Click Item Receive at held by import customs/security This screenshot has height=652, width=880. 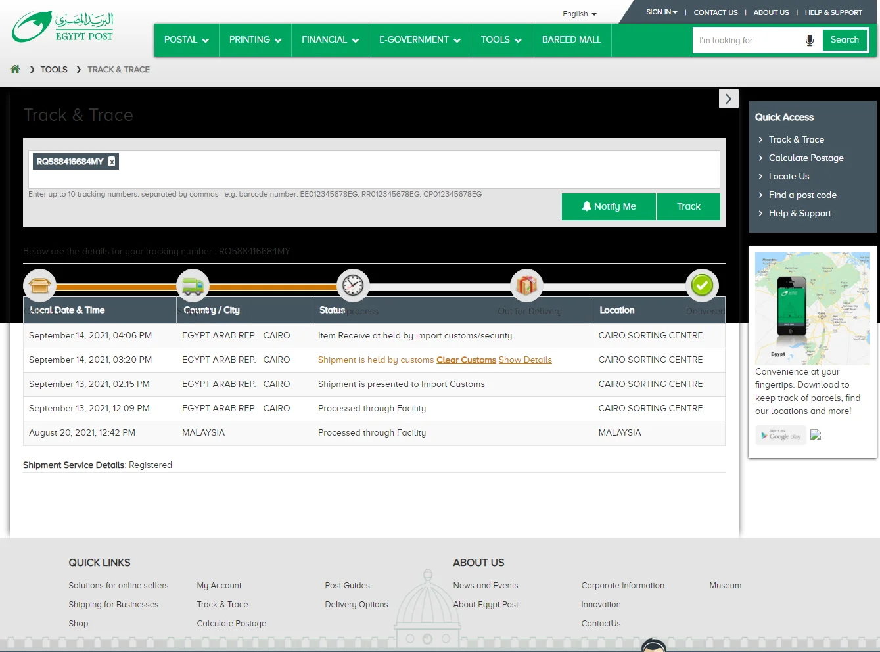click(415, 336)
